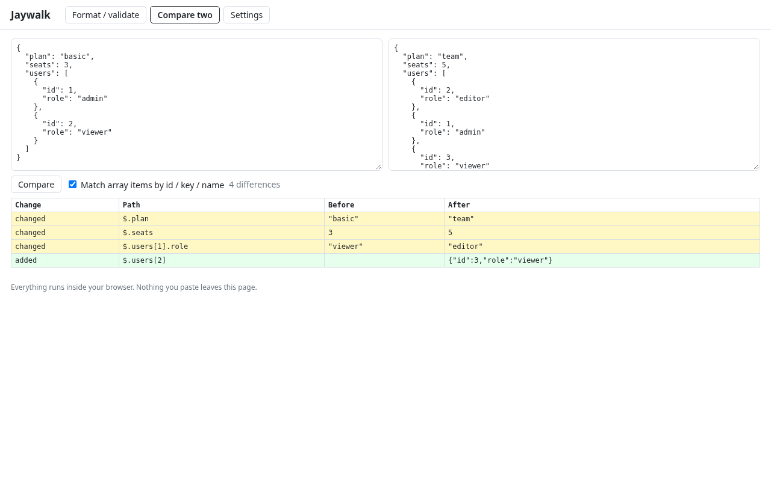
Task: Click the before value 3 in seats row
Action: 384,233
